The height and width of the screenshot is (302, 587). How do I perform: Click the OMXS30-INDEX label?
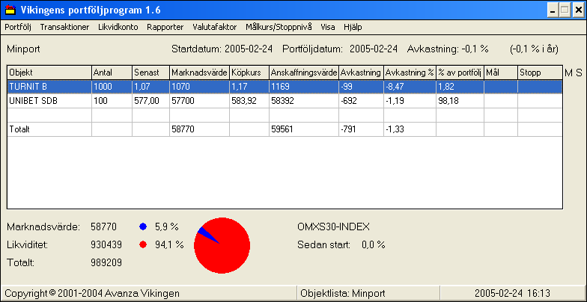coord(334,227)
